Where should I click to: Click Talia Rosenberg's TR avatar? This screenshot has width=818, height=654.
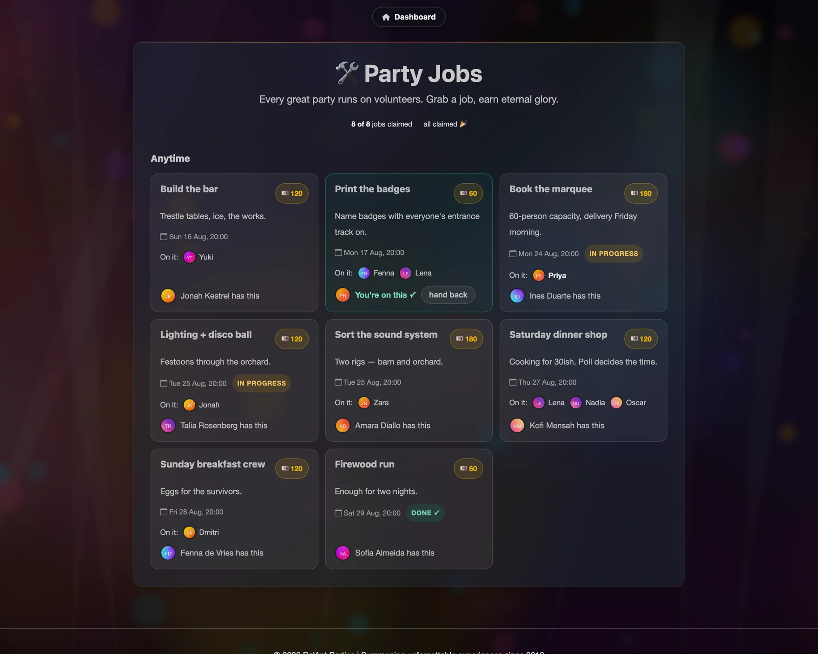click(168, 426)
